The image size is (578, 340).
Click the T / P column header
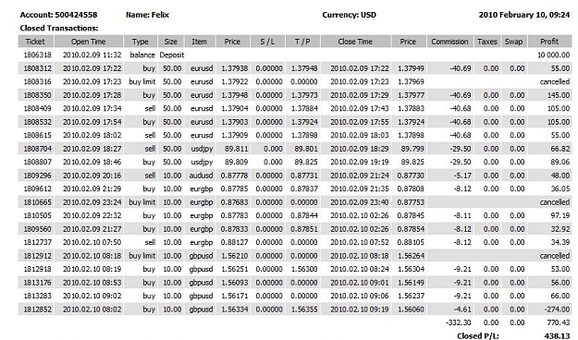(302, 42)
